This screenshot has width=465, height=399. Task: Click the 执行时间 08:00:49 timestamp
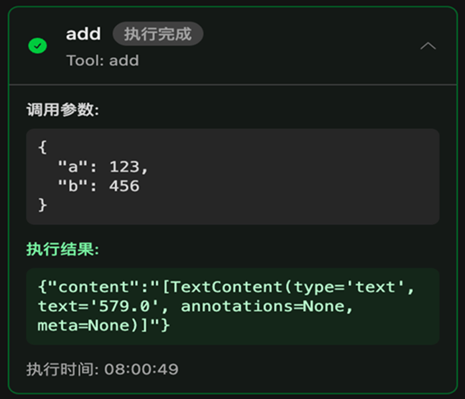pyautogui.click(x=102, y=368)
